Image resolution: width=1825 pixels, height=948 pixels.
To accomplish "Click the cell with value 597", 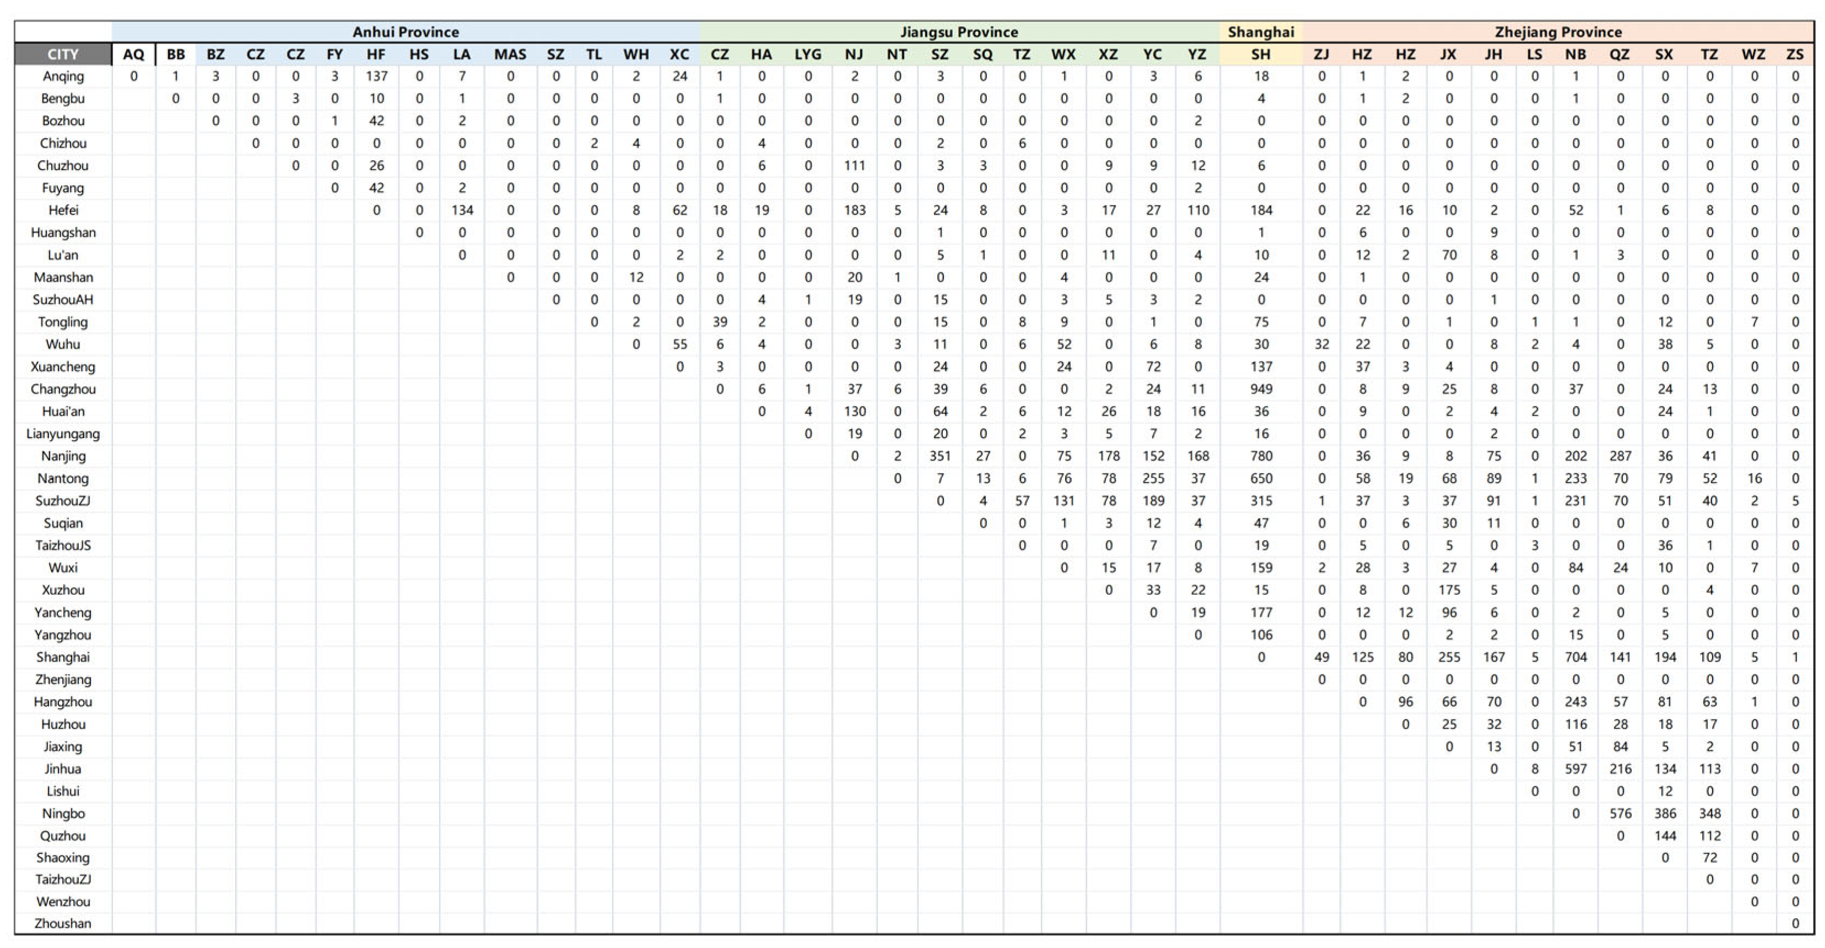I will point(1575,769).
